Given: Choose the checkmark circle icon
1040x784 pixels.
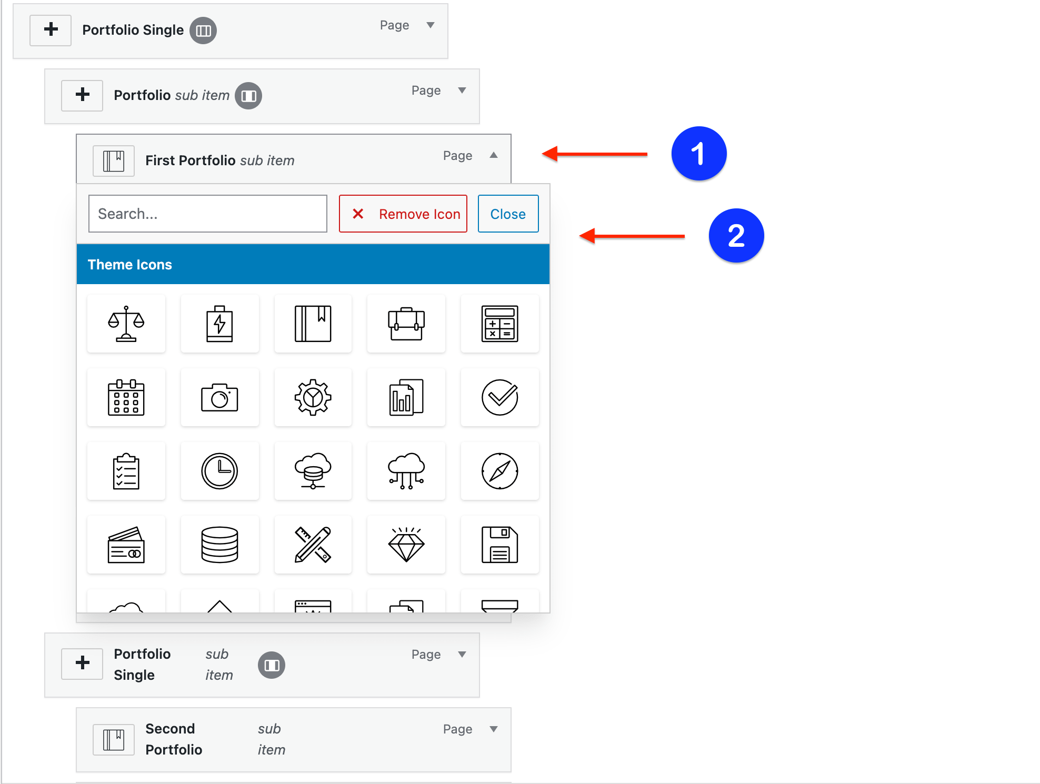Looking at the screenshot, I should [x=500, y=397].
